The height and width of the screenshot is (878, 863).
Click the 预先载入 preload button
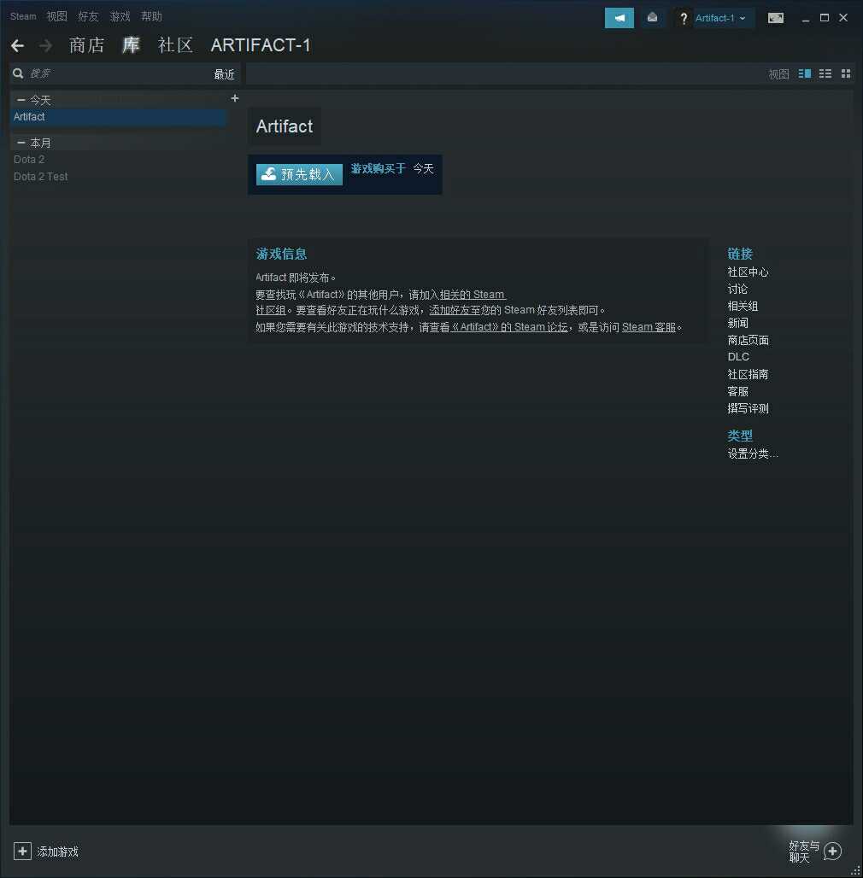(299, 174)
